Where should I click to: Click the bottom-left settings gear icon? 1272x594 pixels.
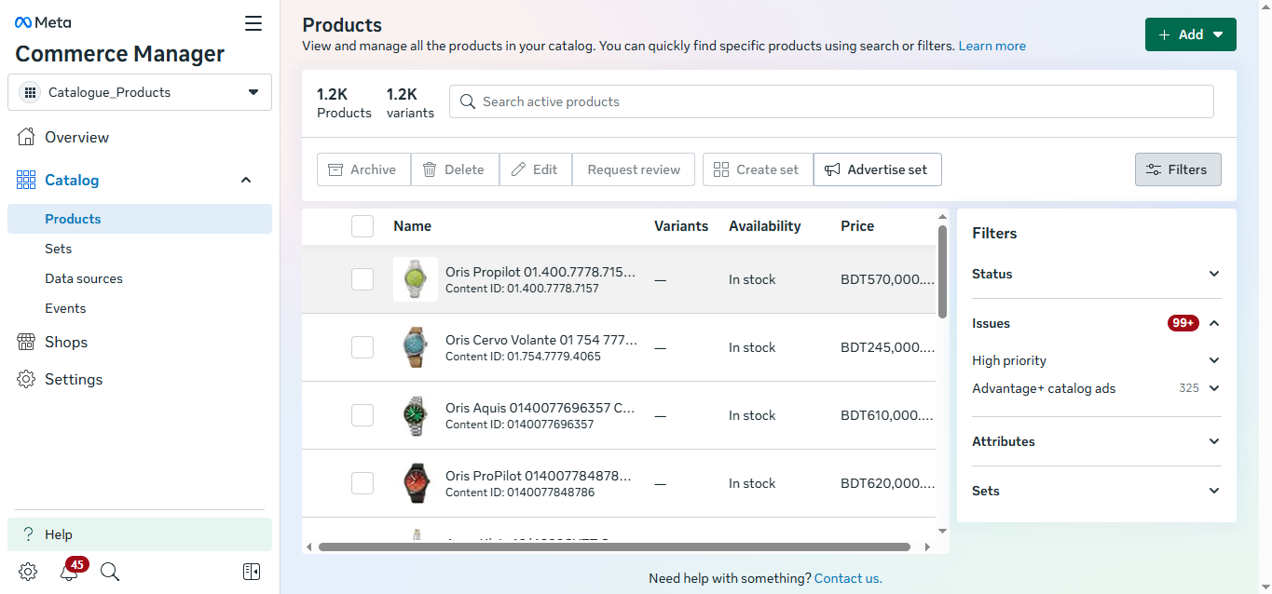click(x=28, y=572)
